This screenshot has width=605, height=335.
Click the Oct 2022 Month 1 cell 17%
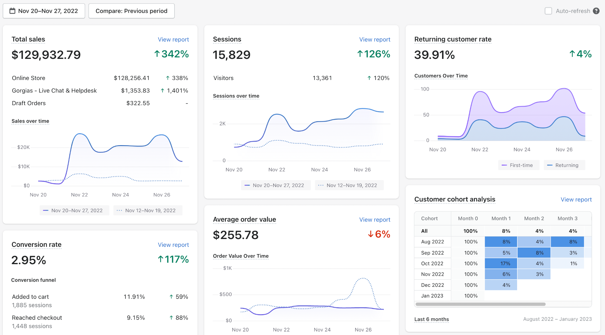501,264
